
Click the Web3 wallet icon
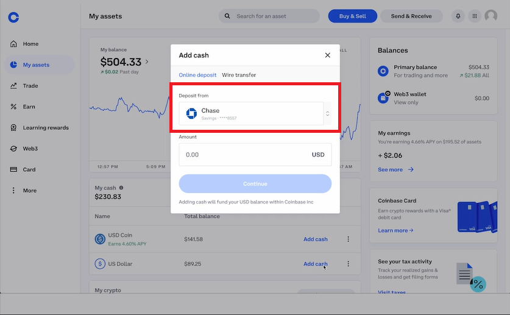pos(383,97)
